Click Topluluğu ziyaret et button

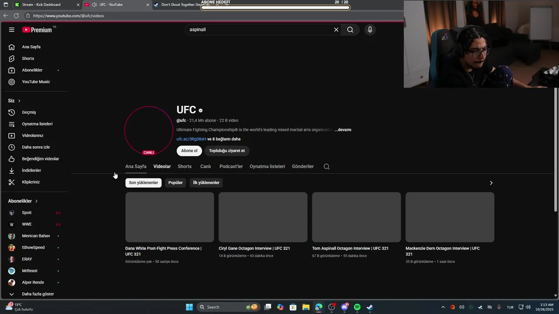pyautogui.click(x=227, y=151)
